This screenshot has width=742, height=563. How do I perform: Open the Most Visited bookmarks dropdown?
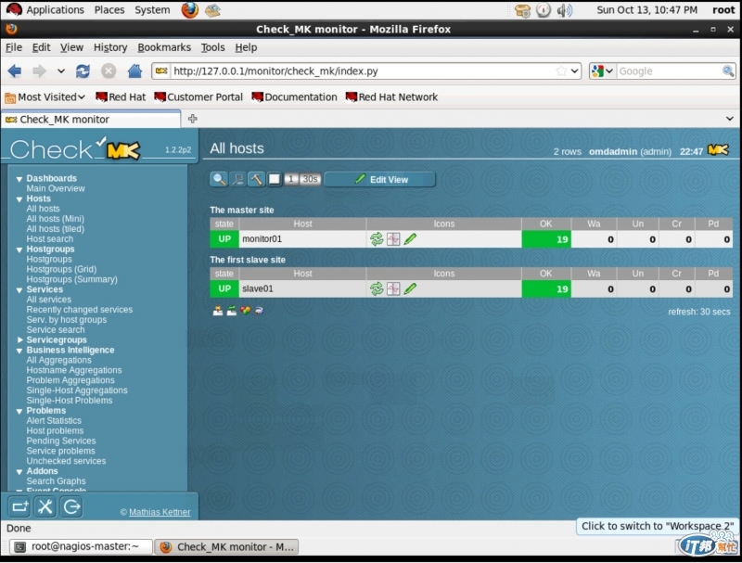click(x=45, y=97)
